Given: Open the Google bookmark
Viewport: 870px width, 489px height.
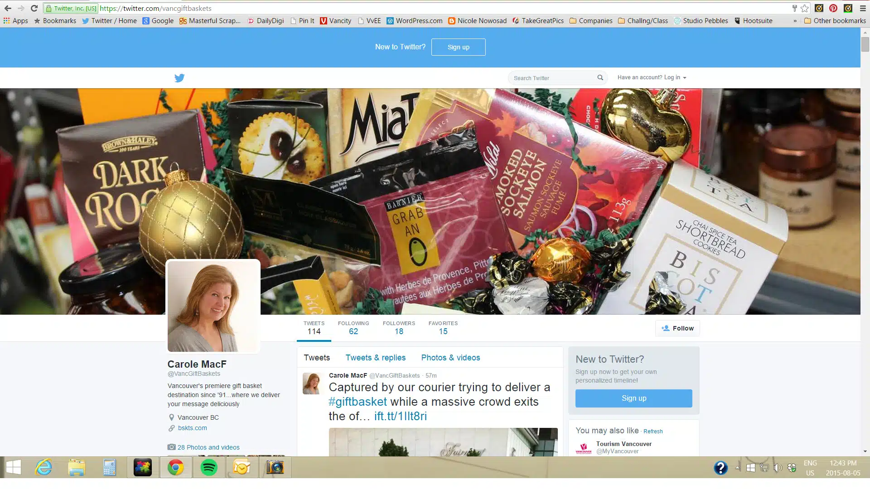Looking at the screenshot, I should (x=158, y=21).
